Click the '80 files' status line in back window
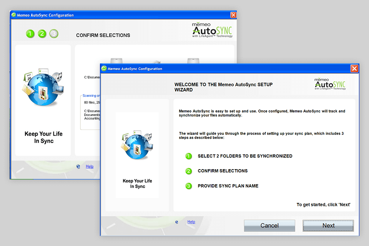This screenshot has width=369, height=246. click(x=92, y=102)
